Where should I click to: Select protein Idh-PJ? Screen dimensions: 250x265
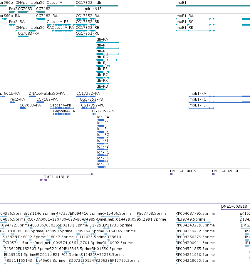tap(103, 141)
